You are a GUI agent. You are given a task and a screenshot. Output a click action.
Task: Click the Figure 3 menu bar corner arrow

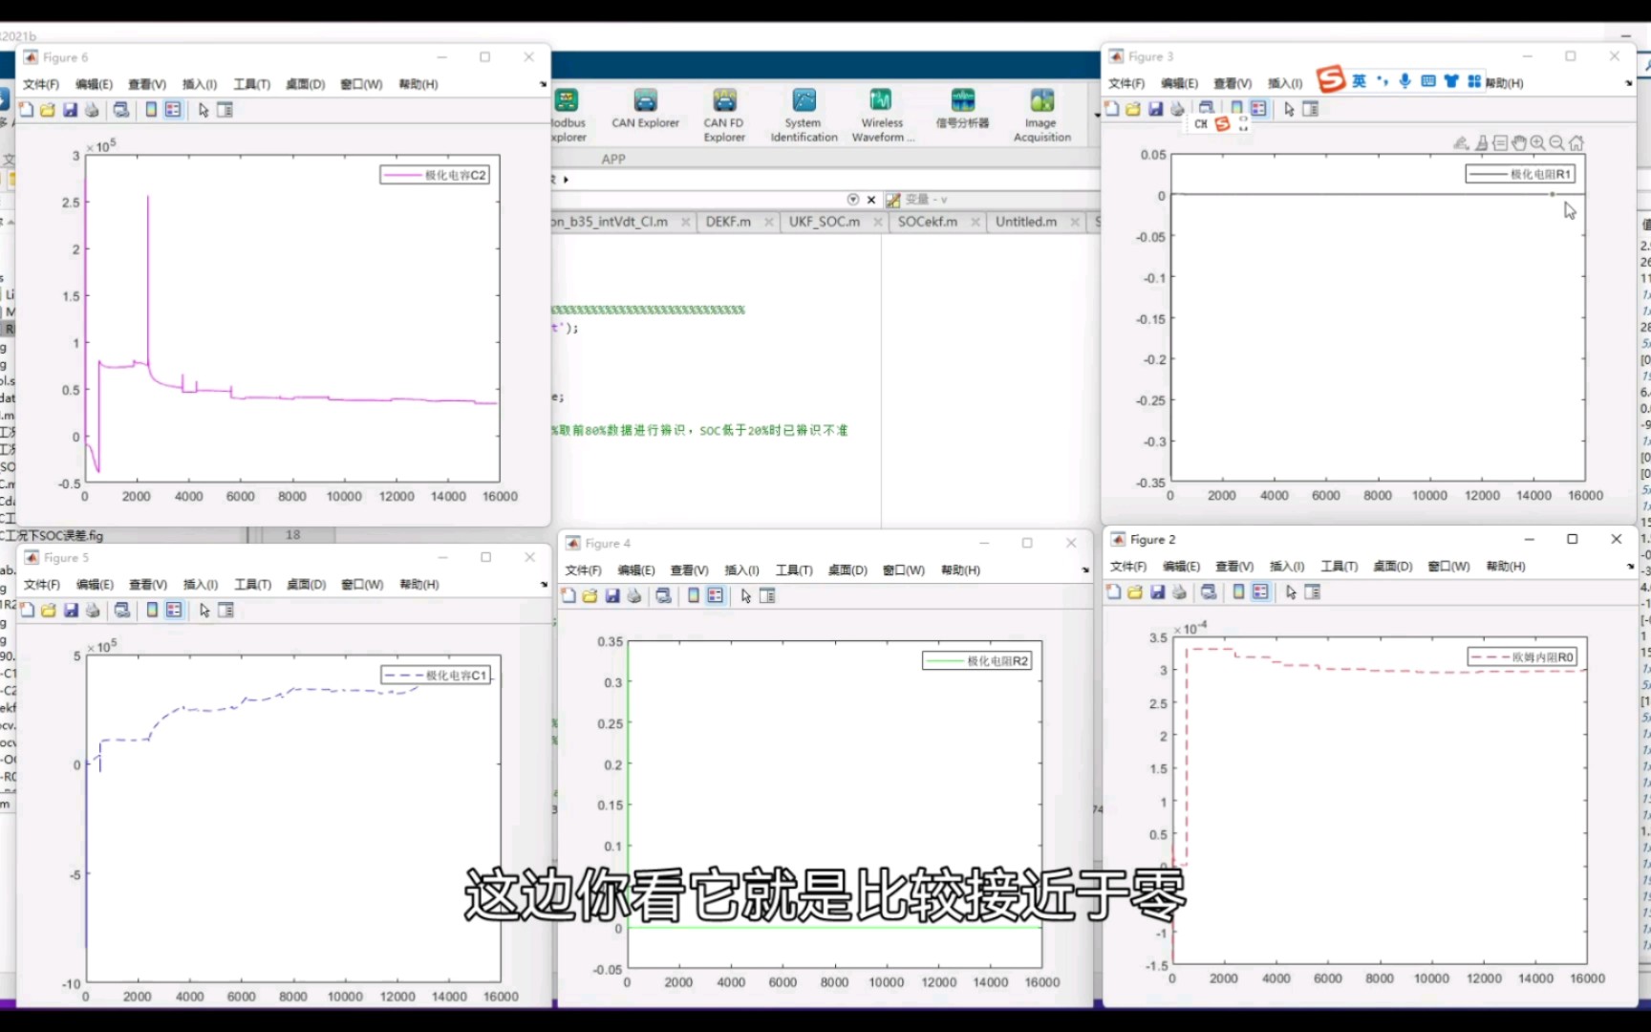click(x=1629, y=83)
